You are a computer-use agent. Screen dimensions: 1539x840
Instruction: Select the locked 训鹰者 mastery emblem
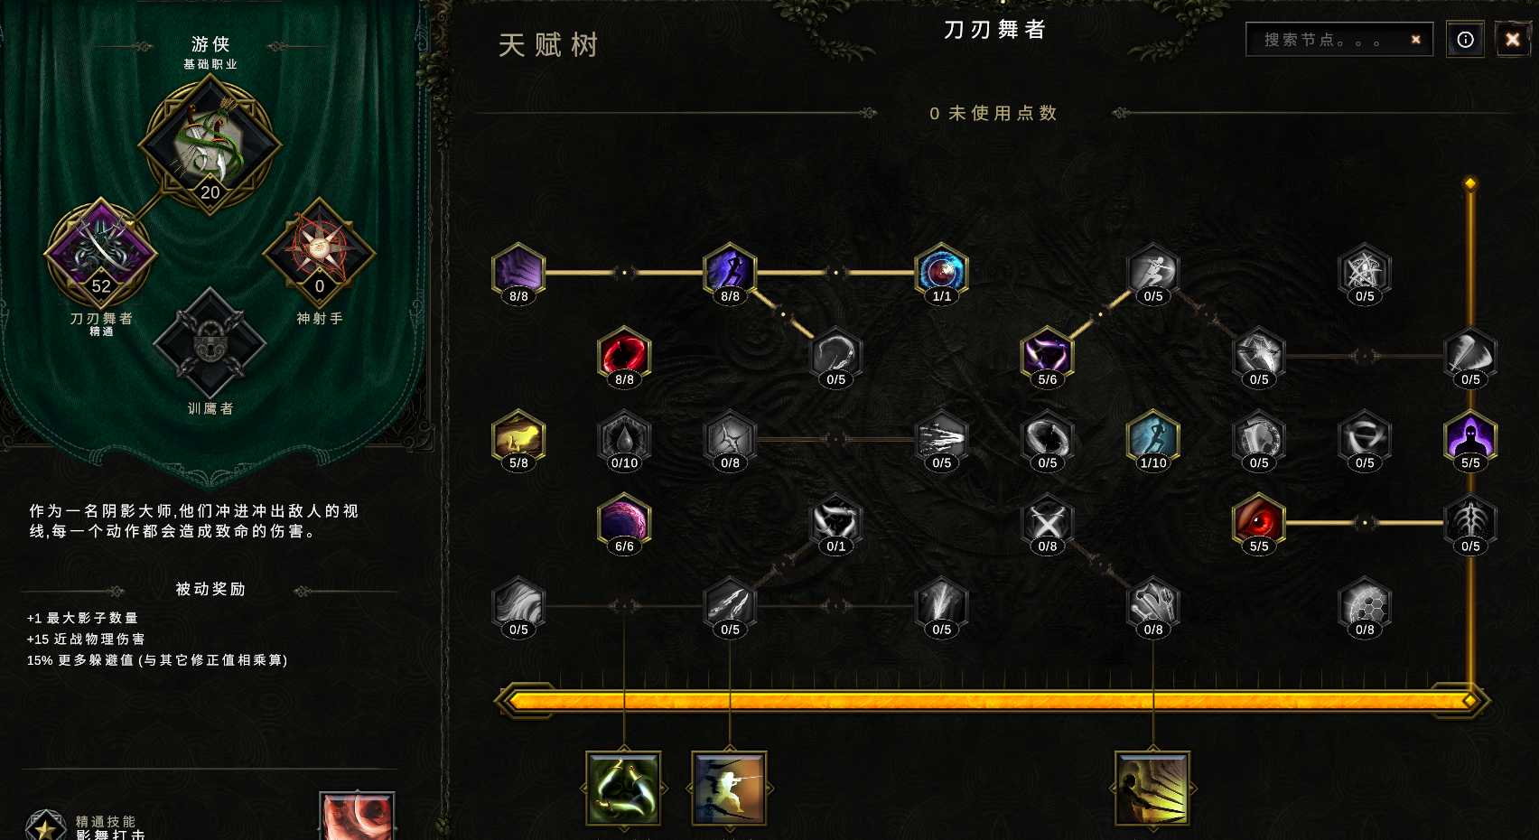pos(210,344)
